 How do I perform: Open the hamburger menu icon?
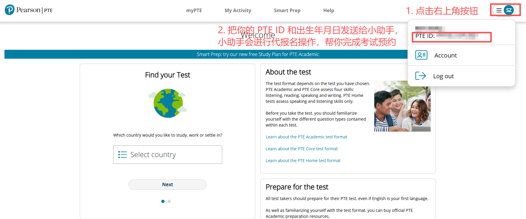[x=499, y=10]
